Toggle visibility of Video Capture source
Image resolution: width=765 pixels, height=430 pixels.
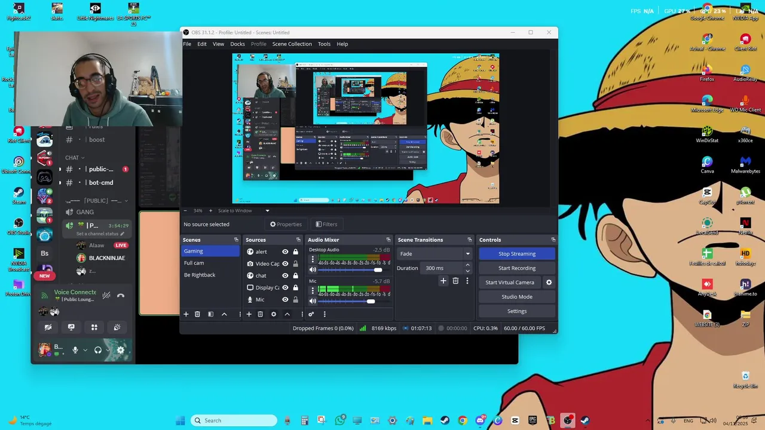tap(285, 264)
